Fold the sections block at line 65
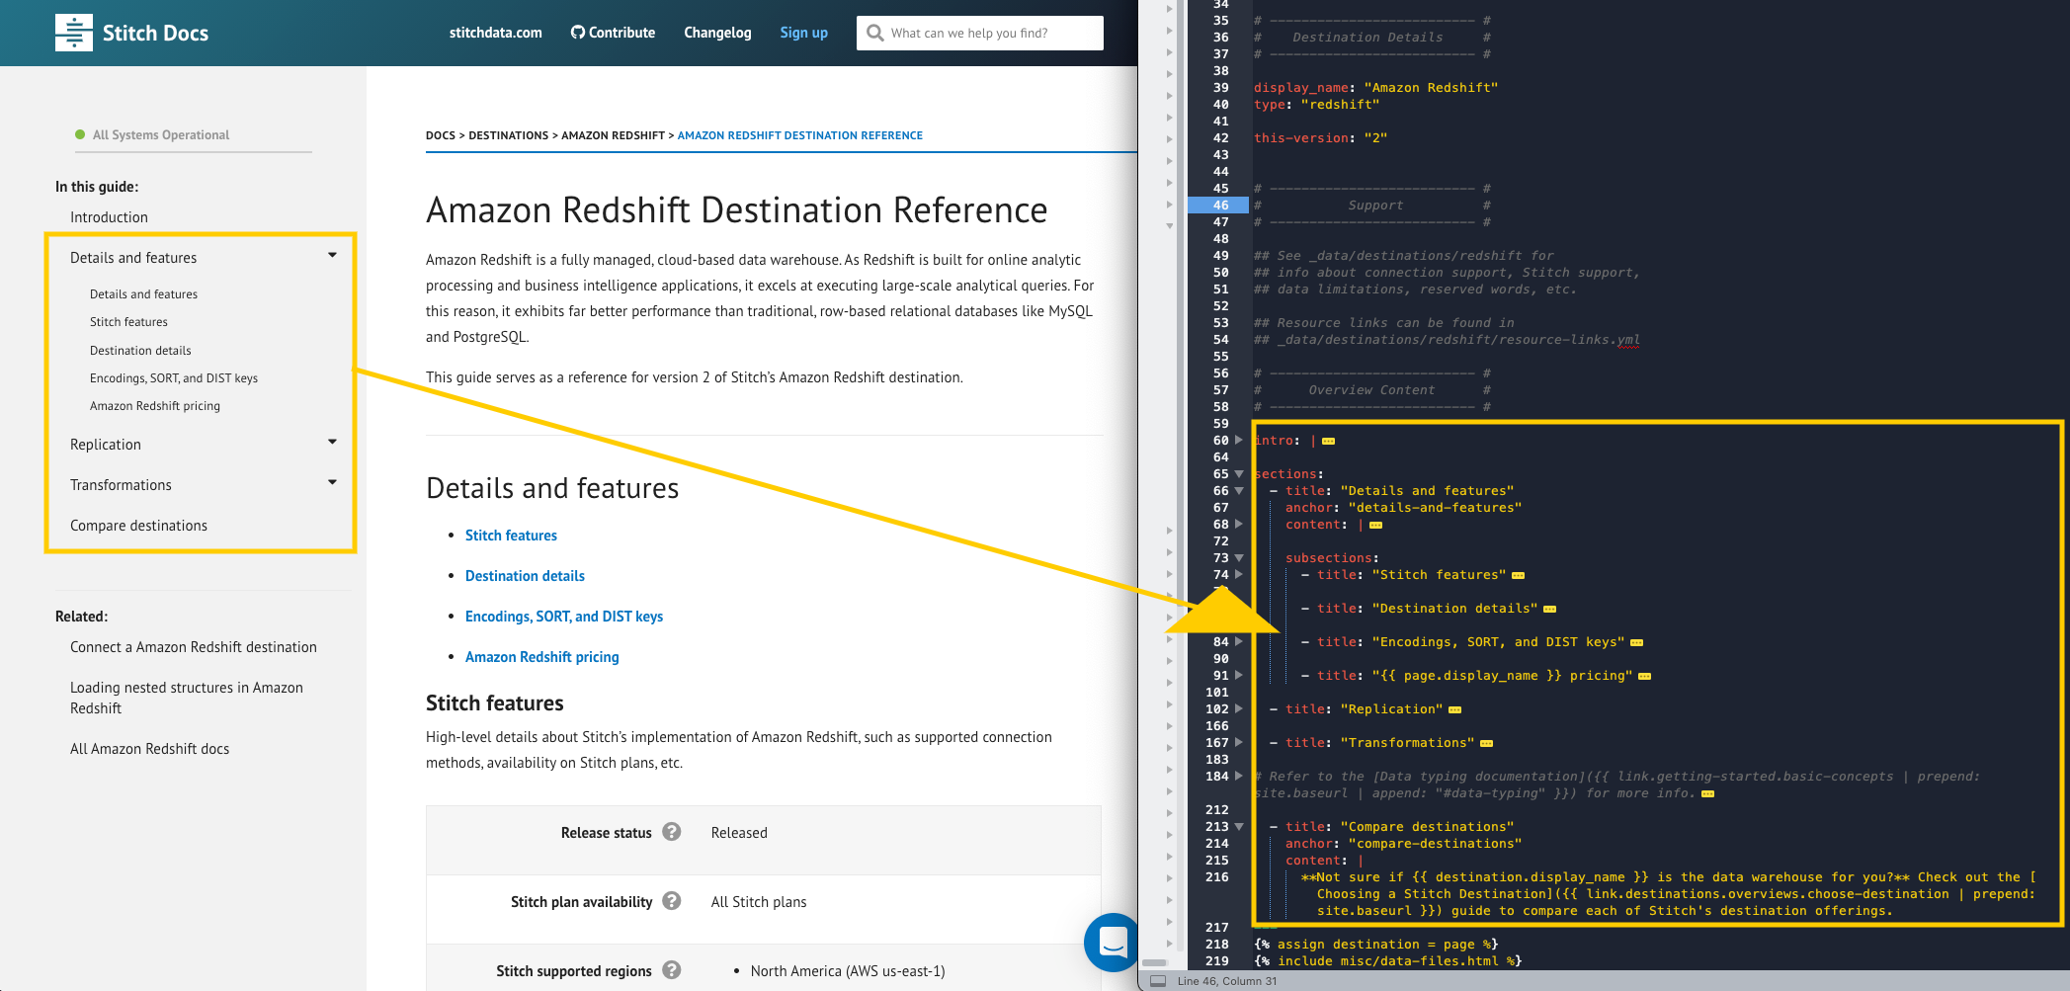The image size is (2070, 991). click(1239, 474)
